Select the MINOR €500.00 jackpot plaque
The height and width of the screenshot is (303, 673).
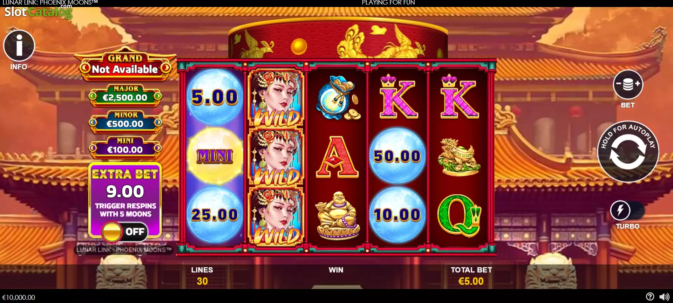click(125, 121)
